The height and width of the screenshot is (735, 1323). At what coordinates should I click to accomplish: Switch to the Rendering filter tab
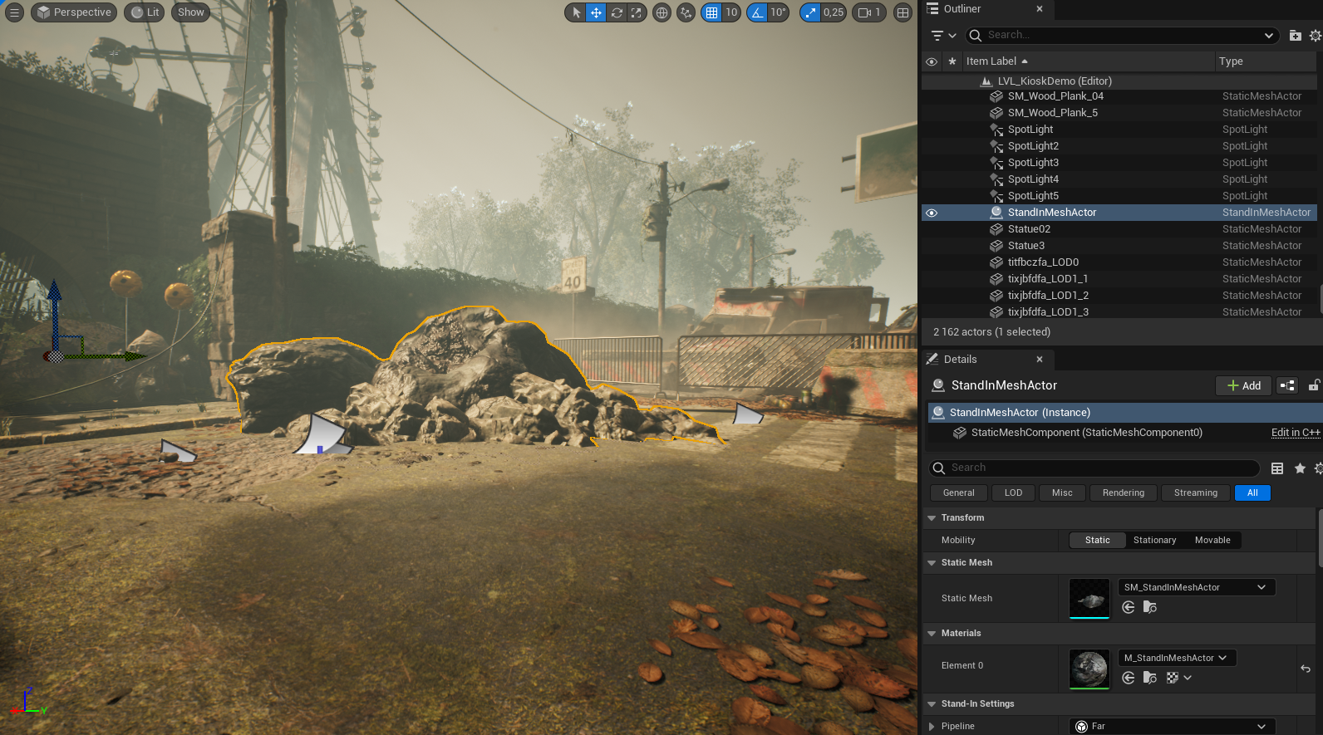tap(1123, 492)
